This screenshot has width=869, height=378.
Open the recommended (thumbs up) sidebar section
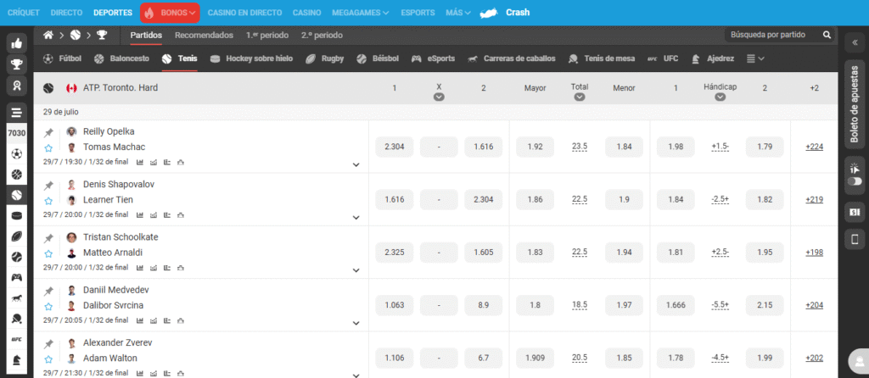tap(17, 43)
